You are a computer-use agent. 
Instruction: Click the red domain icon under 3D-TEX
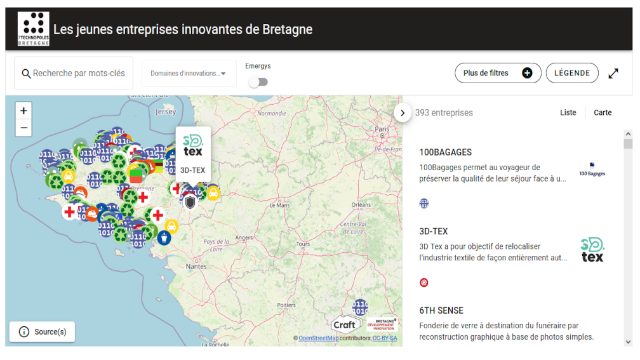[x=424, y=283]
